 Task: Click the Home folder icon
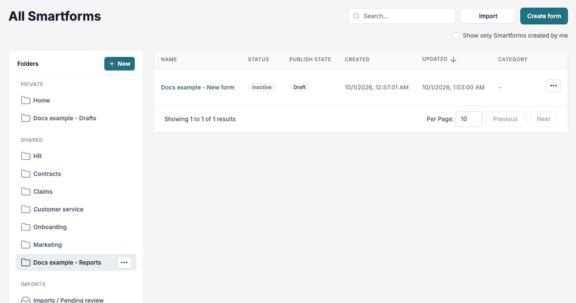coord(26,100)
